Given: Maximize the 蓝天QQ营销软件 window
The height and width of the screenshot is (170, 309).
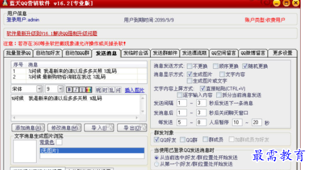Looking at the screenshot, I should tap(286, 3).
